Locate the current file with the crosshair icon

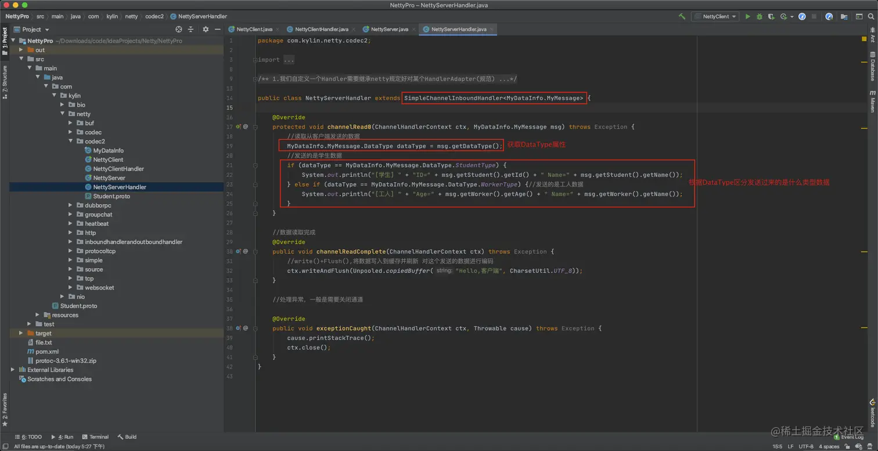point(179,29)
